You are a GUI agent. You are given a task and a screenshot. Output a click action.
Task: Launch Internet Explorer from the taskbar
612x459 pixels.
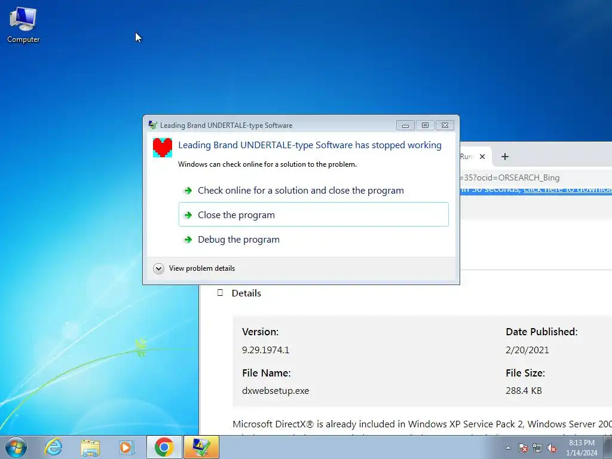(53, 447)
